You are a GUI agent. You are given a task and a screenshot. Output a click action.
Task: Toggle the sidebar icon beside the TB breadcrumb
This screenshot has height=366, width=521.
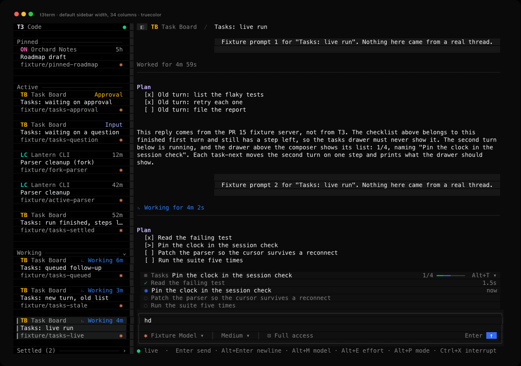click(142, 27)
